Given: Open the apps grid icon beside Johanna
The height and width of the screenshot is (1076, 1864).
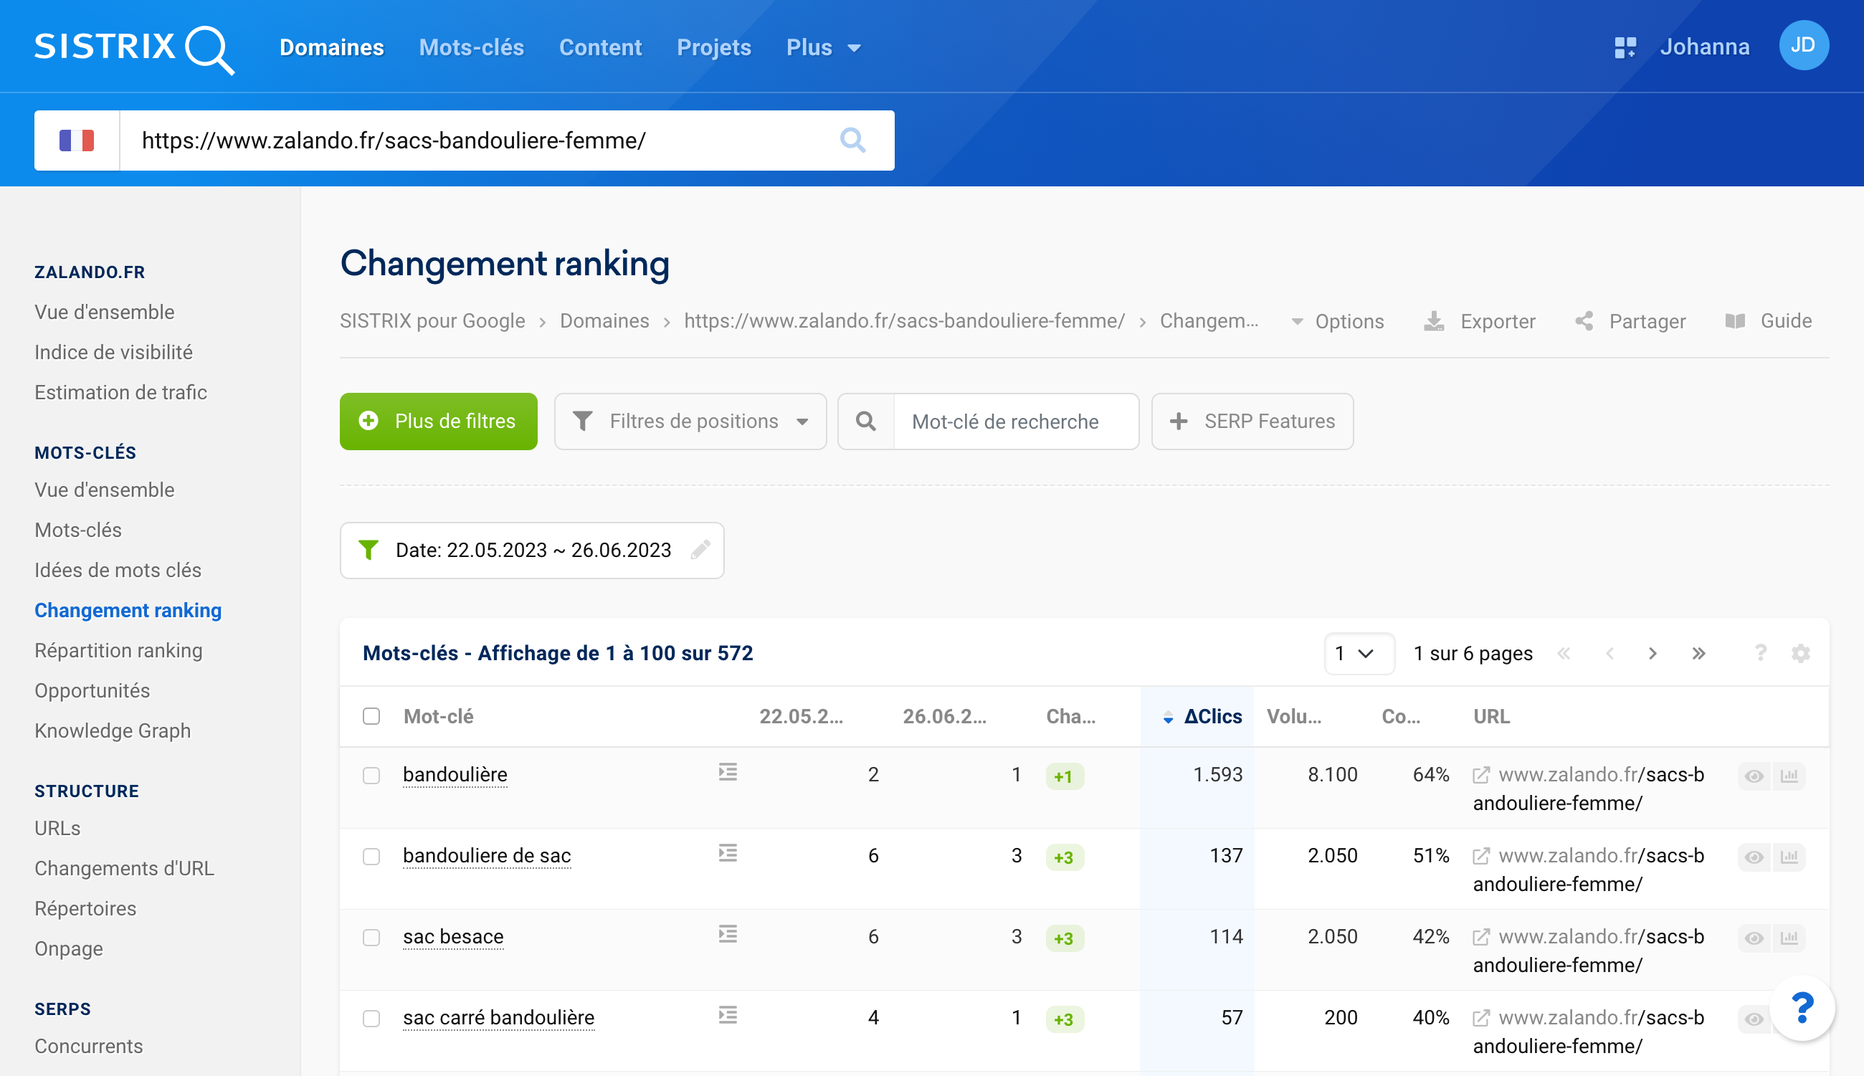Looking at the screenshot, I should pos(1625,48).
